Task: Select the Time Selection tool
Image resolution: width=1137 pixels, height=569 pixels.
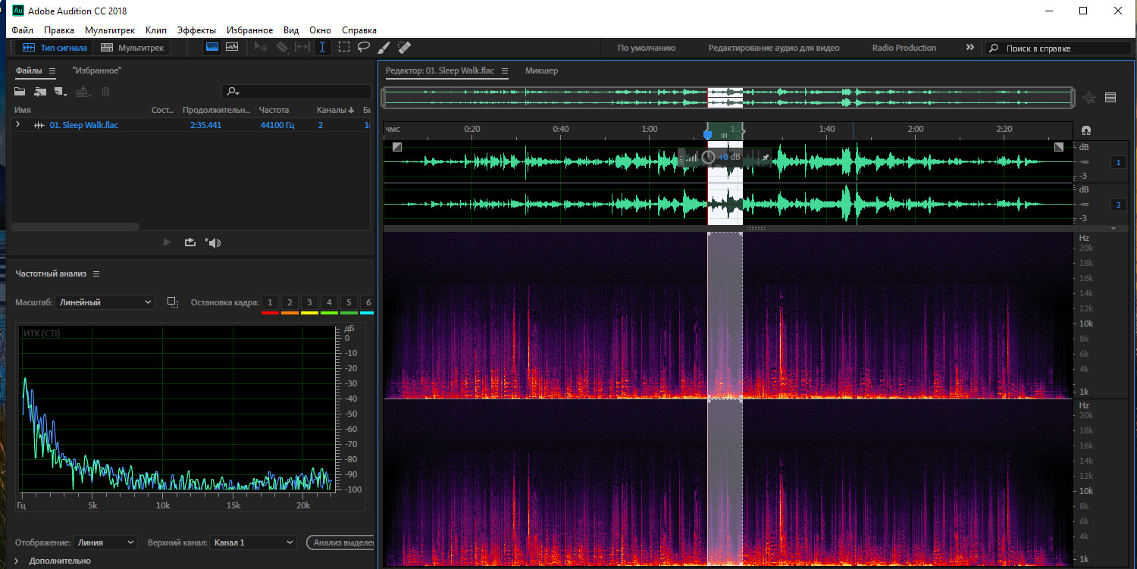Action: click(x=322, y=47)
